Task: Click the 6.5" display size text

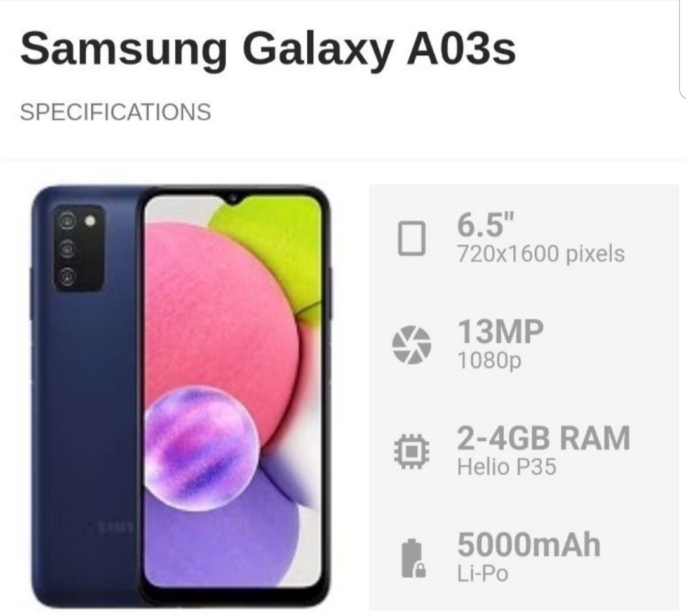Action: pyautogui.click(x=485, y=225)
